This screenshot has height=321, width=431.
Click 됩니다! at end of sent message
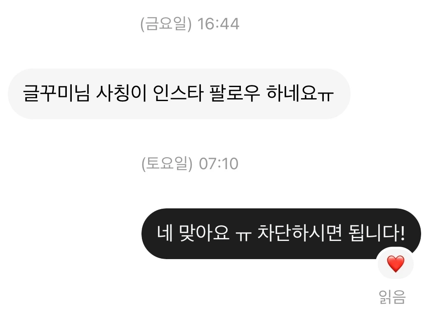(x=377, y=233)
